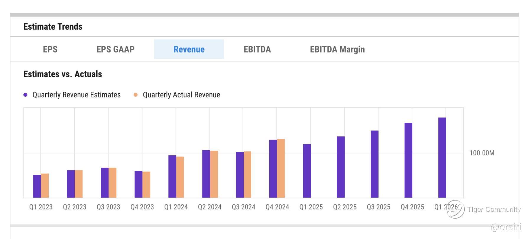Toggle Quarterly Actual Revenue legend item
532x239 pixels.
click(x=181, y=95)
